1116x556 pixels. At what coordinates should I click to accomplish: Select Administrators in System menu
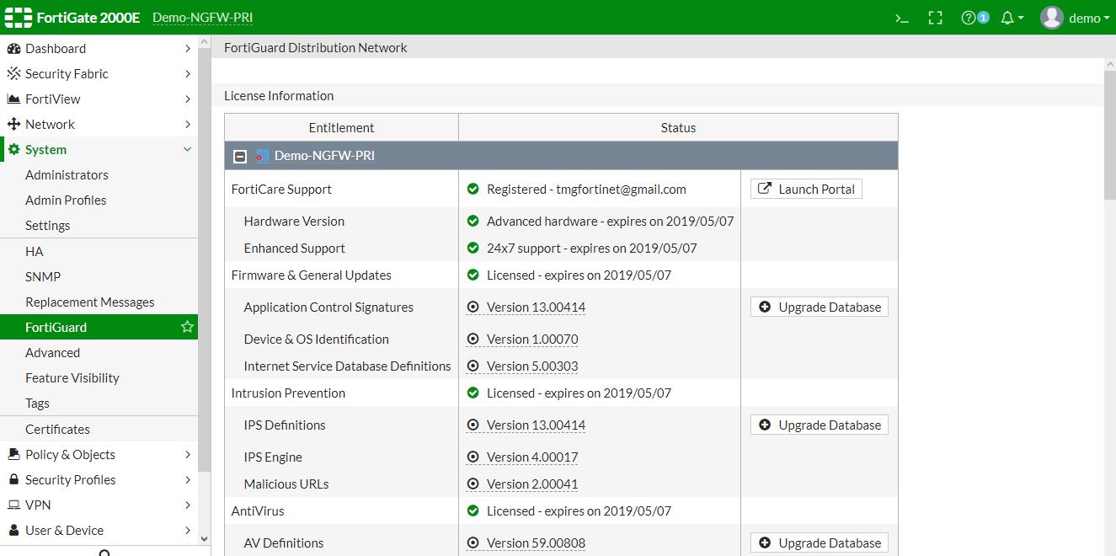click(67, 175)
